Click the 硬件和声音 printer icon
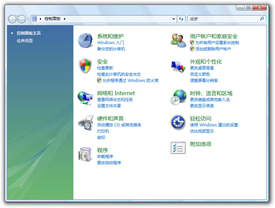 pyautogui.click(x=85, y=123)
